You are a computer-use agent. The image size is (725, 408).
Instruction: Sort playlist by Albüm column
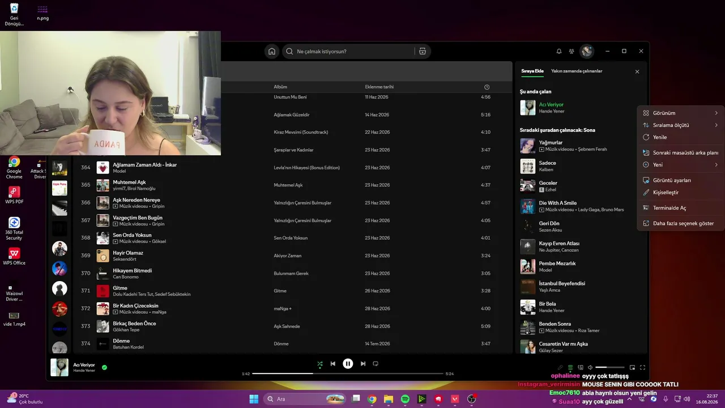pos(280,87)
